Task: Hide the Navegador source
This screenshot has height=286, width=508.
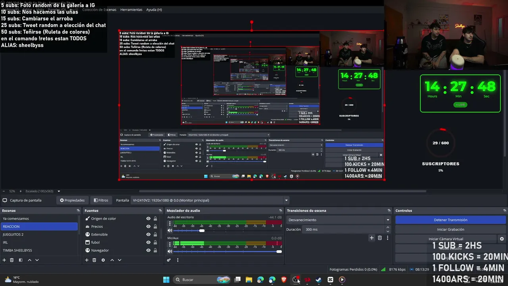Action: pos(148,250)
